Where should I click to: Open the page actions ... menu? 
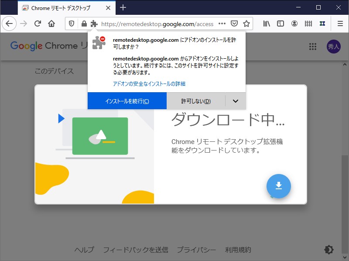click(222, 23)
